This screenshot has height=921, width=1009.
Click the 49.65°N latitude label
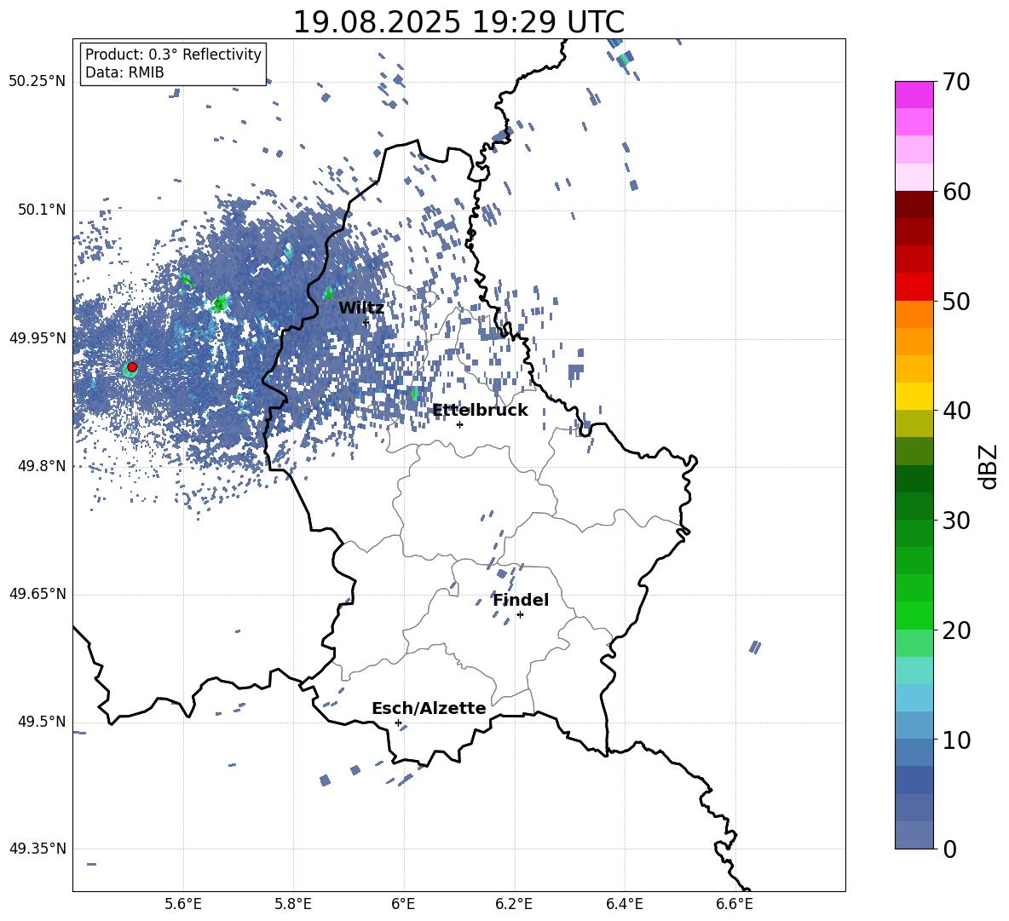tap(37, 594)
